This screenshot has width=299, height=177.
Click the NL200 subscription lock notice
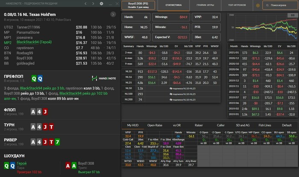pos(182,100)
